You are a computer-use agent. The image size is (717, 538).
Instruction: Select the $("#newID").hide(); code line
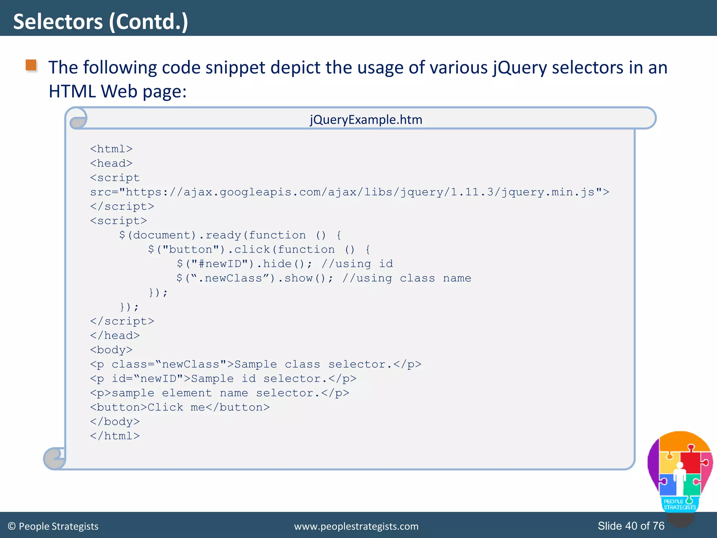[244, 264]
